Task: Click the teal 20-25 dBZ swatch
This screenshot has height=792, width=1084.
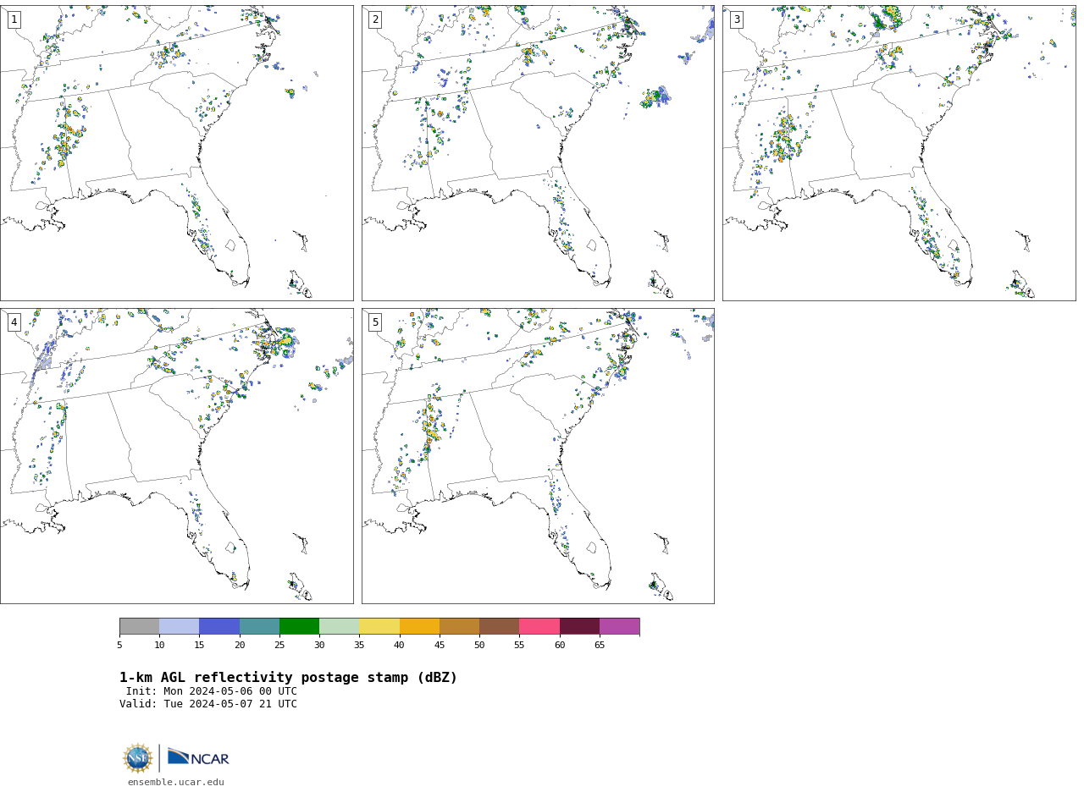Action: tap(259, 626)
